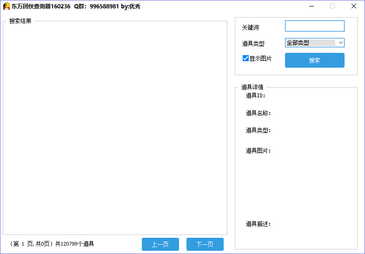The height and width of the screenshot is (254, 365).
Task: Click the 搜索结果 group title
Action: [20, 21]
